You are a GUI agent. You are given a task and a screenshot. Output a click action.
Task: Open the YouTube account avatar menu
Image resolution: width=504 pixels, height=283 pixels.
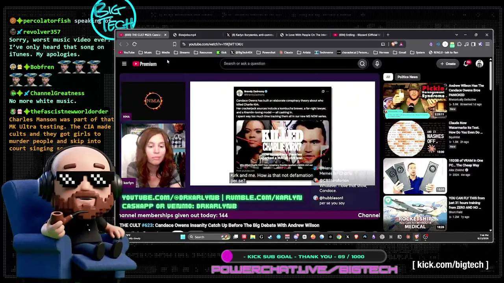[479, 64]
